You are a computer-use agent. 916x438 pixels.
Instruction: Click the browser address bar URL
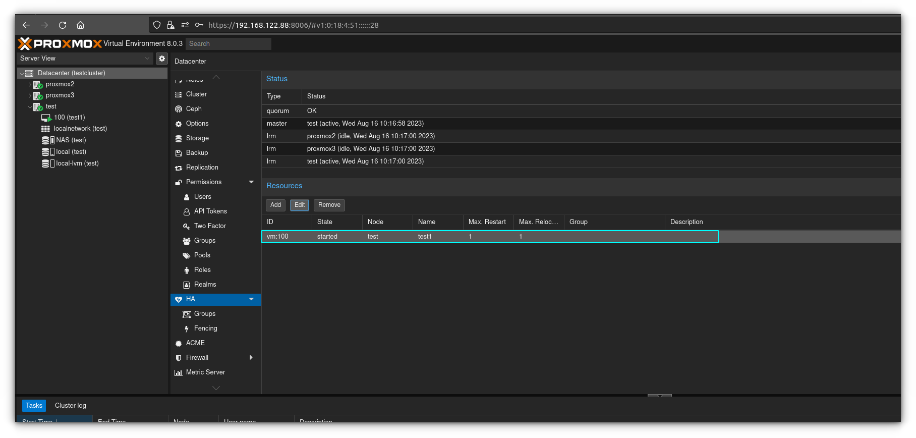click(x=294, y=25)
